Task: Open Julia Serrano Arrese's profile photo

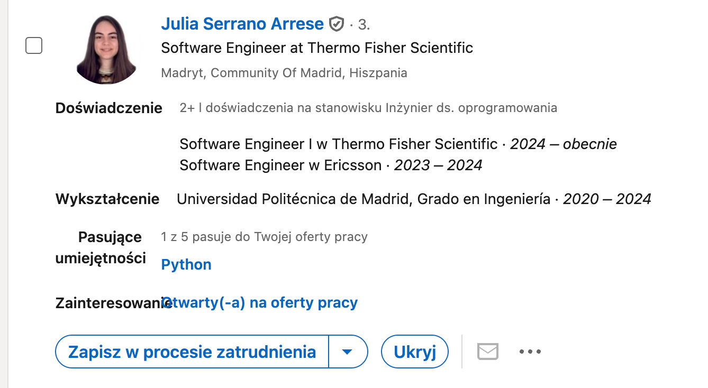Action: (x=107, y=50)
